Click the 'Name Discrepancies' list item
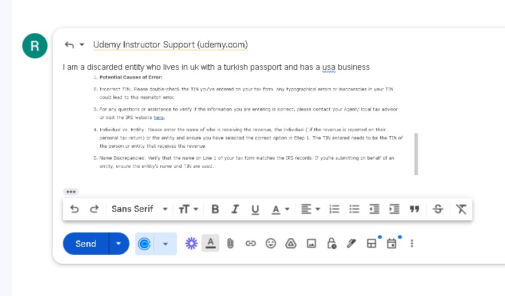 [x=247, y=162]
